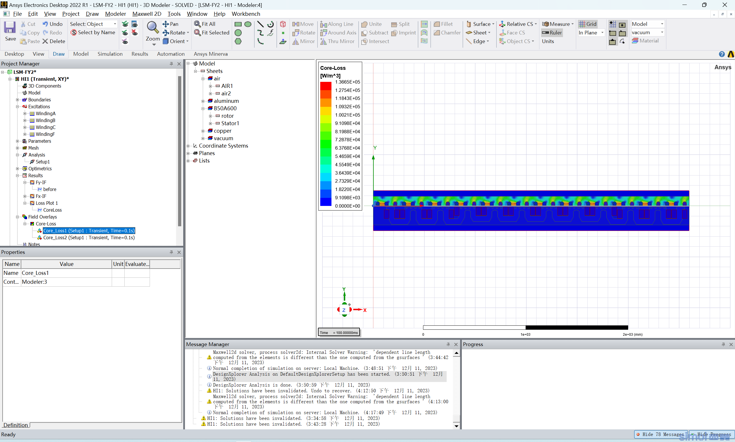This screenshot has height=442, width=735.
Task: Click the Time 100.00000ms indicator box
Action: (x=339, y=333)
